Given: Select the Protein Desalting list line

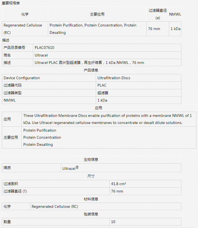Looking at the screenshot, I should click(38, 144).
